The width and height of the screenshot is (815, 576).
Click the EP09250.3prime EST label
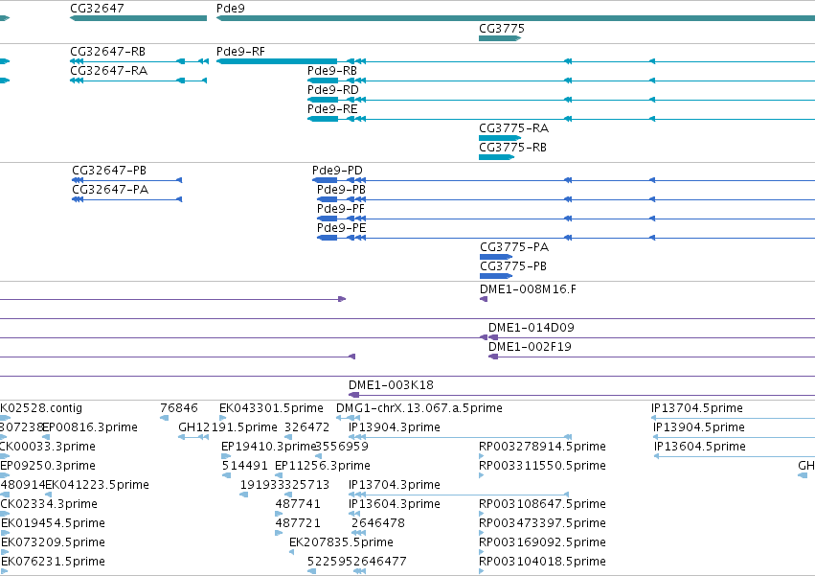(48, 466)
